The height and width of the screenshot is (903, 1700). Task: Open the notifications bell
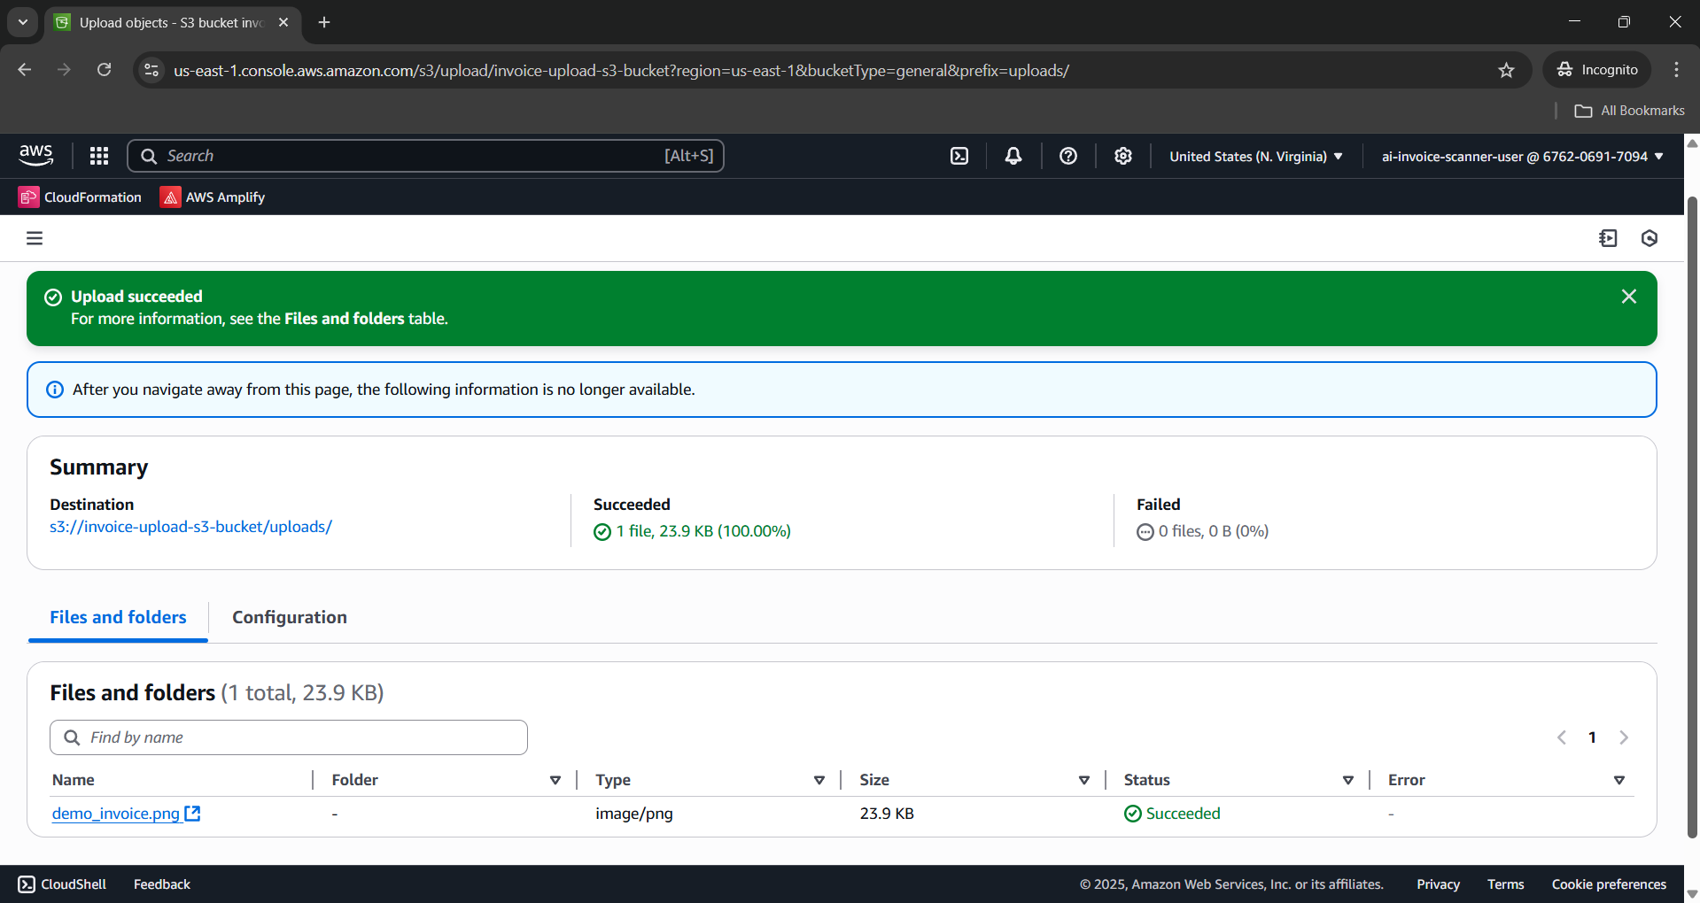pos(1013,156)
